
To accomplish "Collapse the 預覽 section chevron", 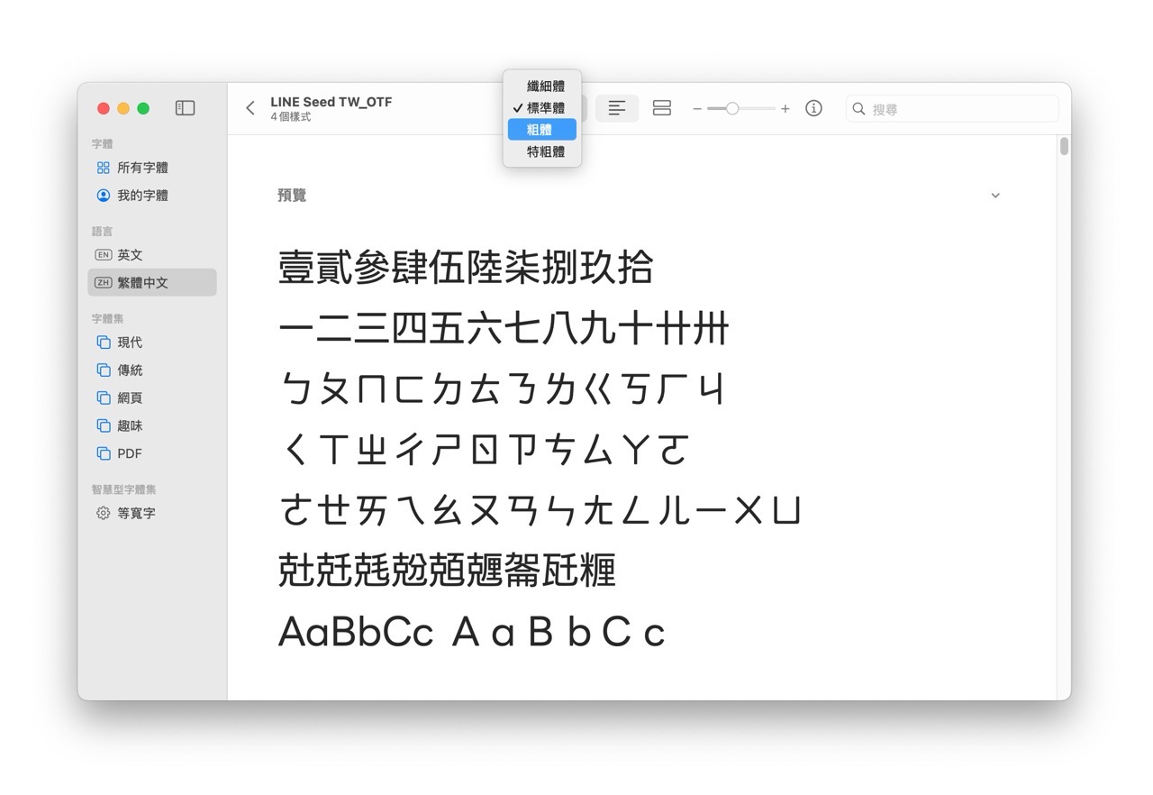I will (x=995, y=196).
